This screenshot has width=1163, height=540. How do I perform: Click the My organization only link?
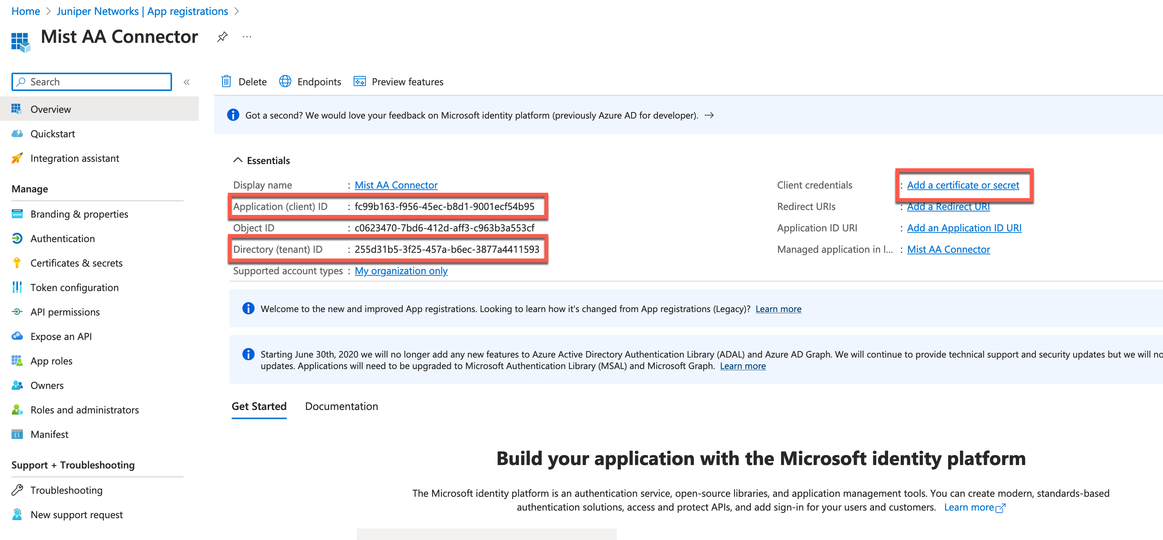401,270
